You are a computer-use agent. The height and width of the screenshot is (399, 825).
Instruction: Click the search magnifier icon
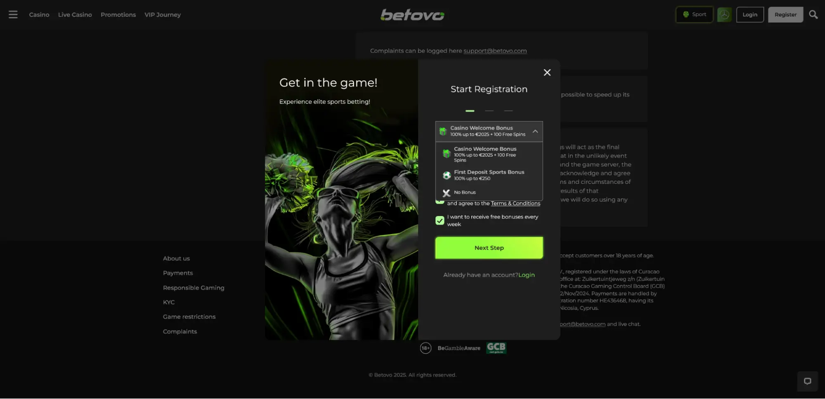(x=813, y=14)
